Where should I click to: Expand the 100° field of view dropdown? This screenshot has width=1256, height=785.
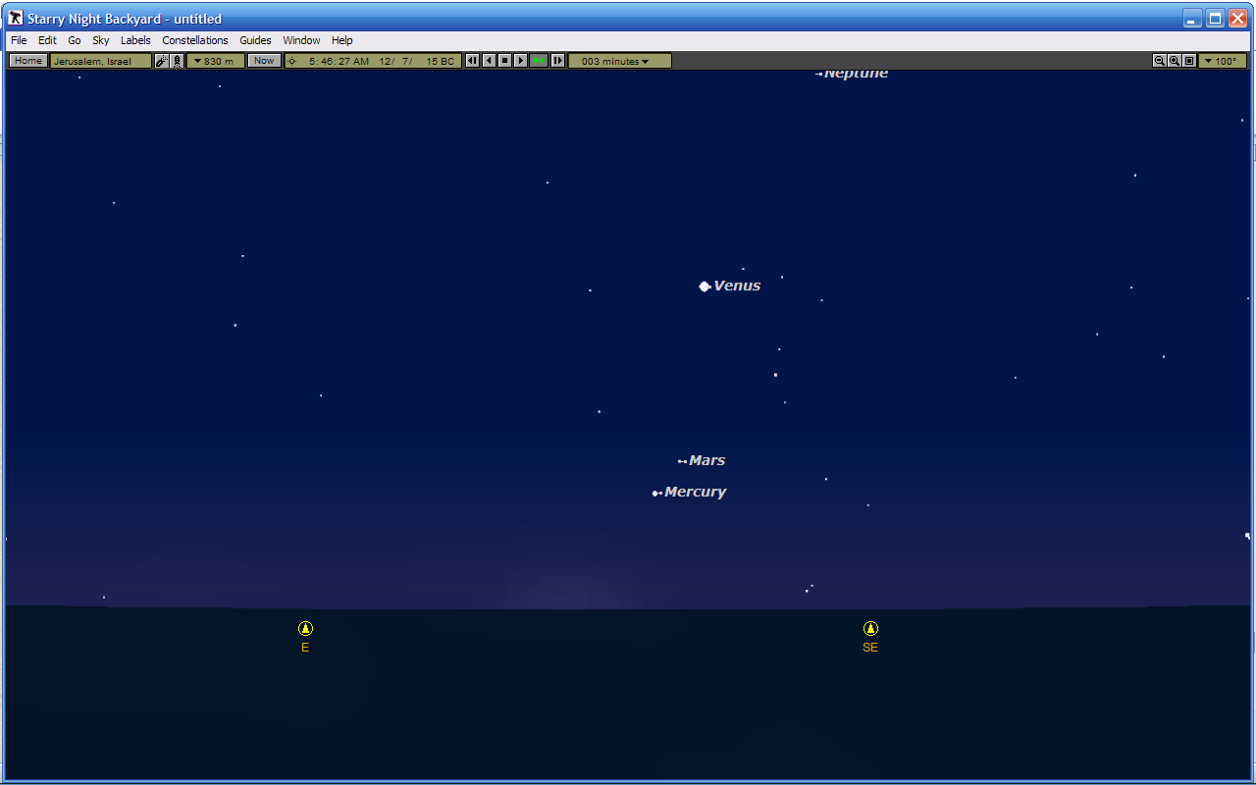coord(1222,61)
